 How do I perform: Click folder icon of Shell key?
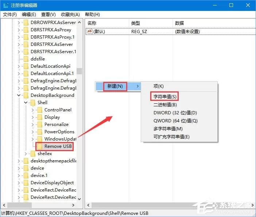[x=33, y=103]
